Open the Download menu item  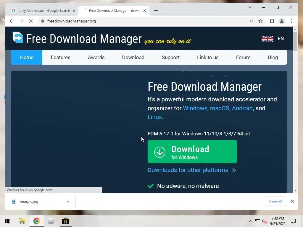pyautogui.click(x=133, y=57)
